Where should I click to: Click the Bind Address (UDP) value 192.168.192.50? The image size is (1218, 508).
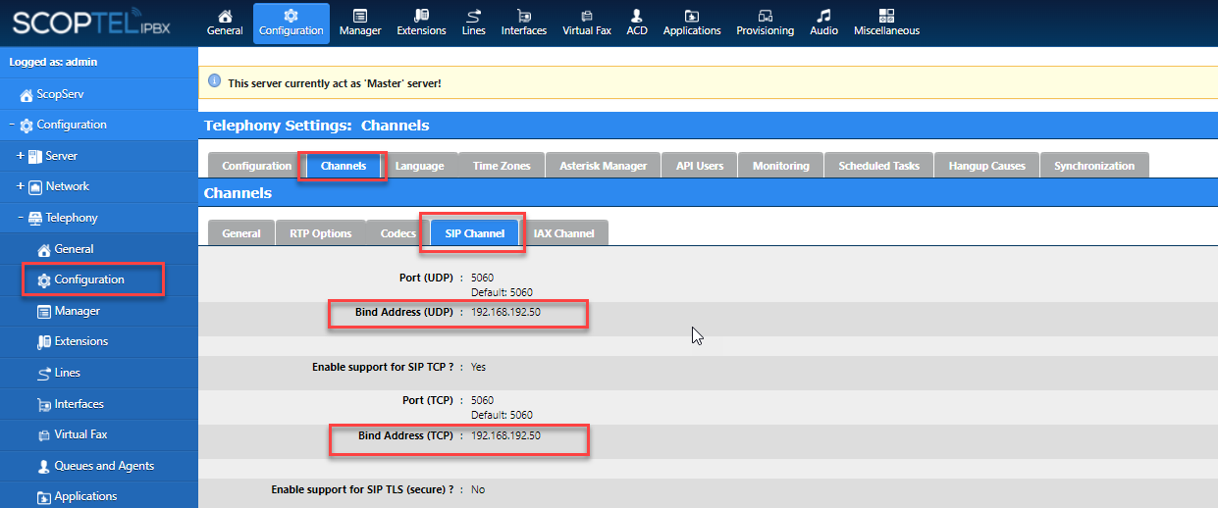pyautogui.click(x=505, y=312)
